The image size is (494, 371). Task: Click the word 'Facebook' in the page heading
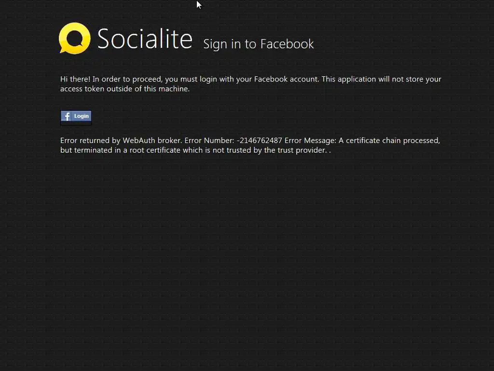287,44
